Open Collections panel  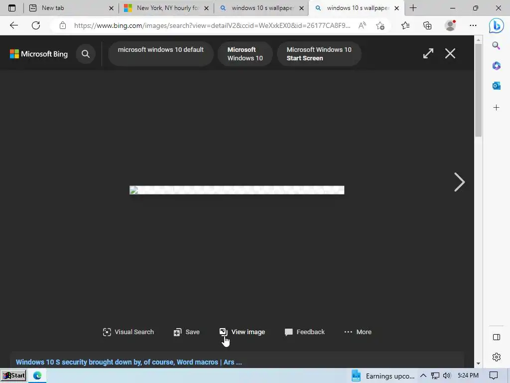point(427,25)
